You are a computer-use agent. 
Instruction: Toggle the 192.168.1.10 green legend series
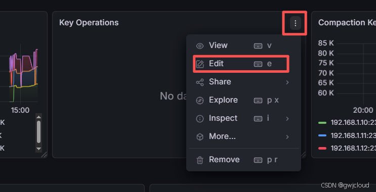coord(347,123)
